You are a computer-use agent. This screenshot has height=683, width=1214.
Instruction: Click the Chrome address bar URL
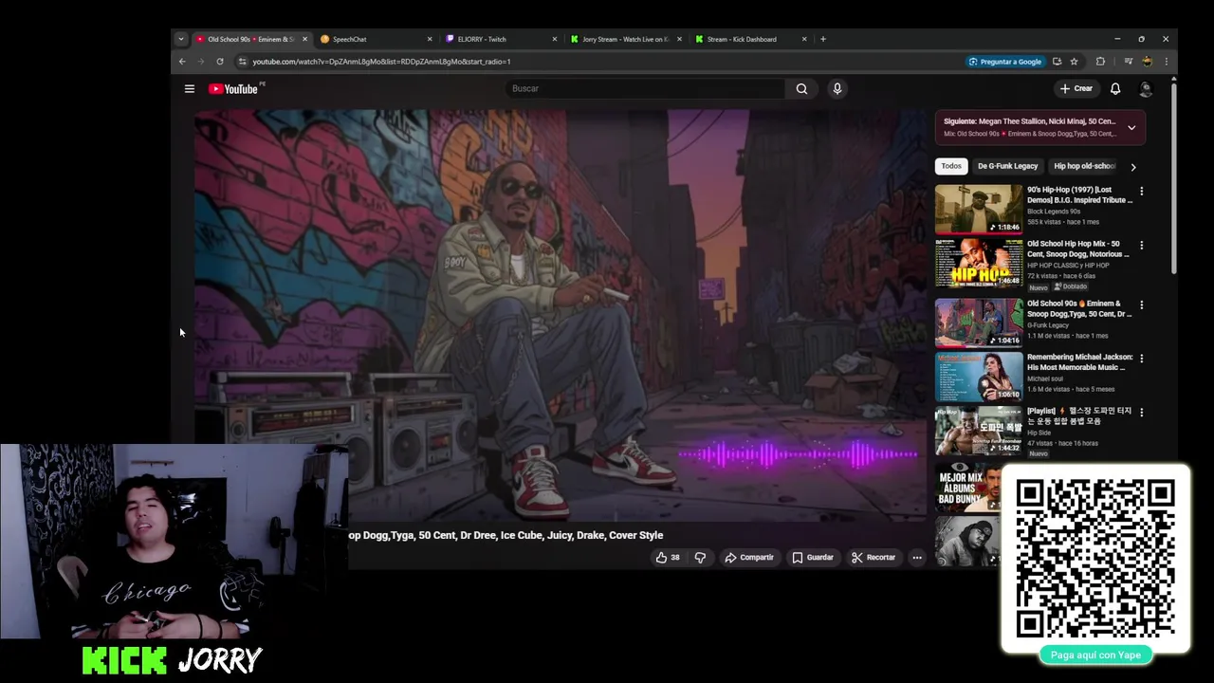pyautogui.click(x=381, y=62)
